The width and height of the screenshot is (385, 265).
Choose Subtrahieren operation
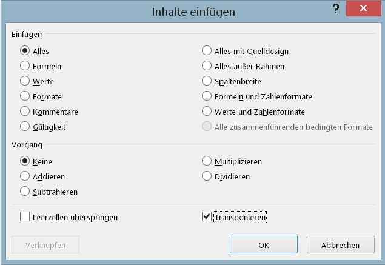[x=25, y=192]
